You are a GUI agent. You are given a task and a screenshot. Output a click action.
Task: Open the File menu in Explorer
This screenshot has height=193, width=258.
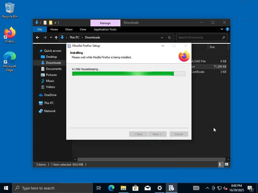pyautogui.click(x=40, y=29)
